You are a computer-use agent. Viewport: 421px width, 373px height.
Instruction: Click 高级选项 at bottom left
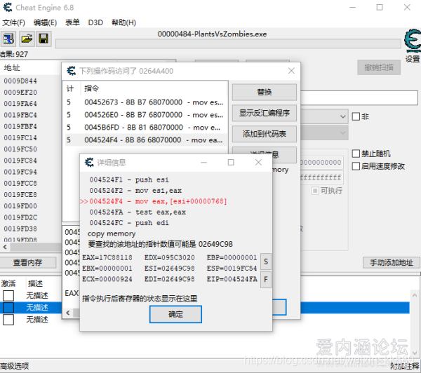15,366
